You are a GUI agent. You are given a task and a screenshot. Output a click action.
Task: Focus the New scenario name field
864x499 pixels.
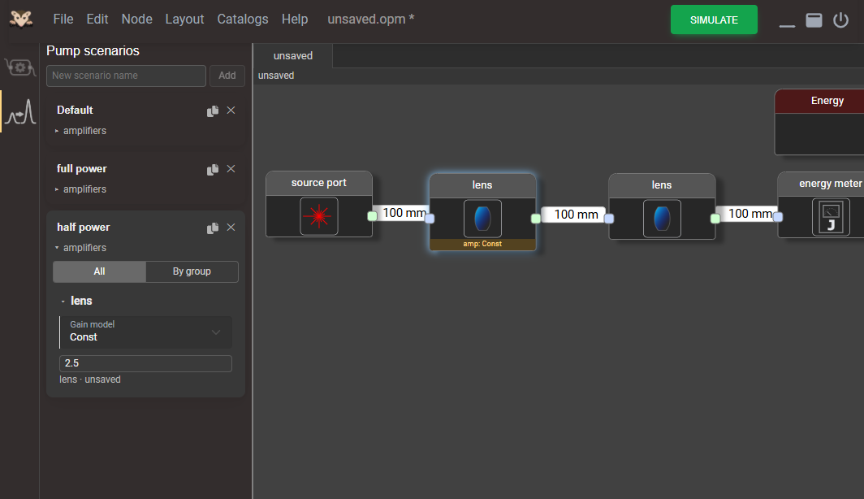click(126, 76)
